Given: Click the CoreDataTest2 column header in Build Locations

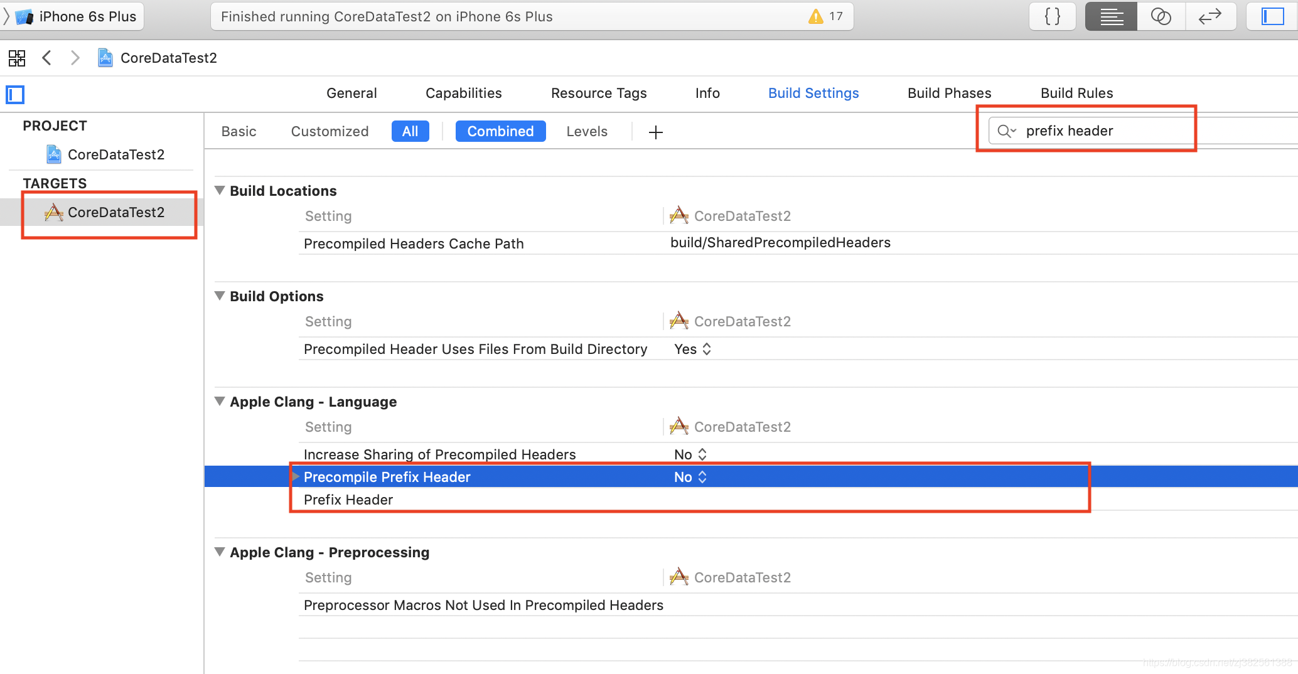Looking at the screenshot, I should [731, 216].
